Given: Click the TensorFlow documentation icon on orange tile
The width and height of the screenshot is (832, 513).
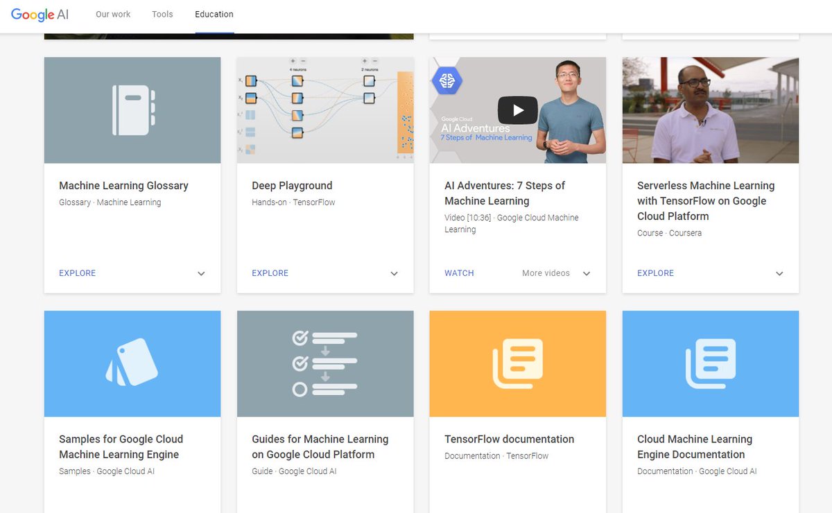Looking at the screenshot, I should [x=518, y=363].
